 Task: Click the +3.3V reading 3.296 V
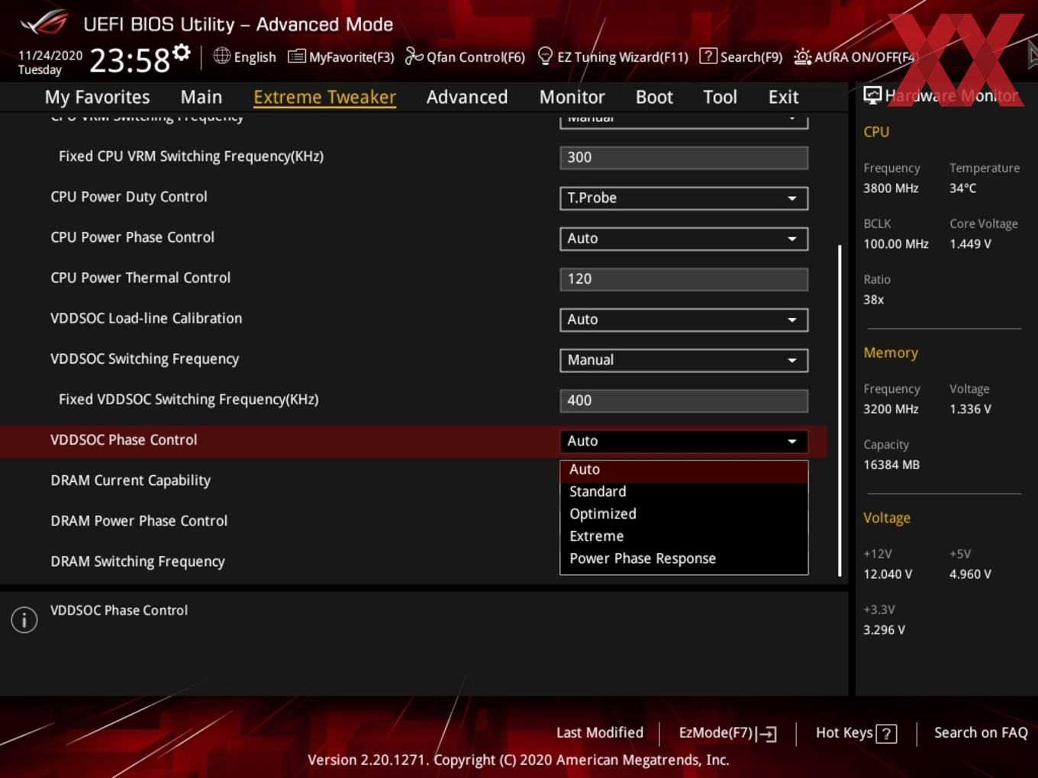[x=884, y=630]
